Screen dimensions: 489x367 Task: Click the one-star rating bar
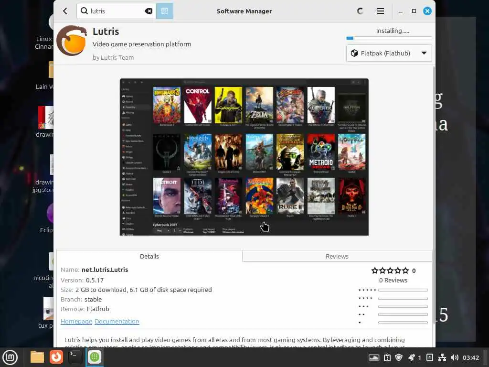pyautogui.click(x=403, y=323)
